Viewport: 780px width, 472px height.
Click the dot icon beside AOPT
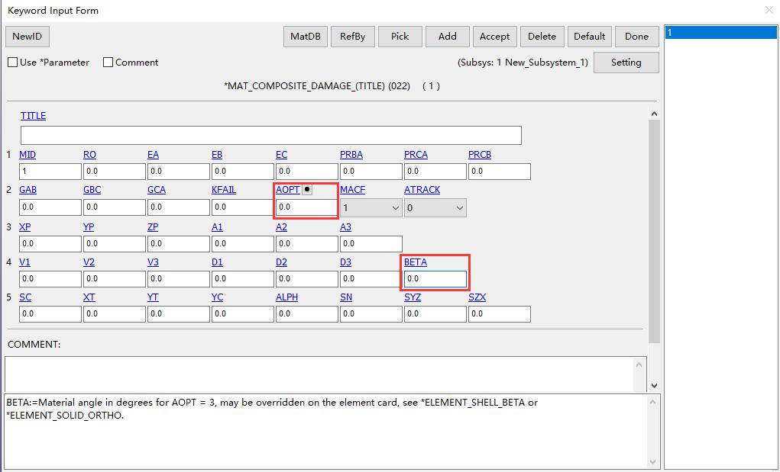click(307, 190)
